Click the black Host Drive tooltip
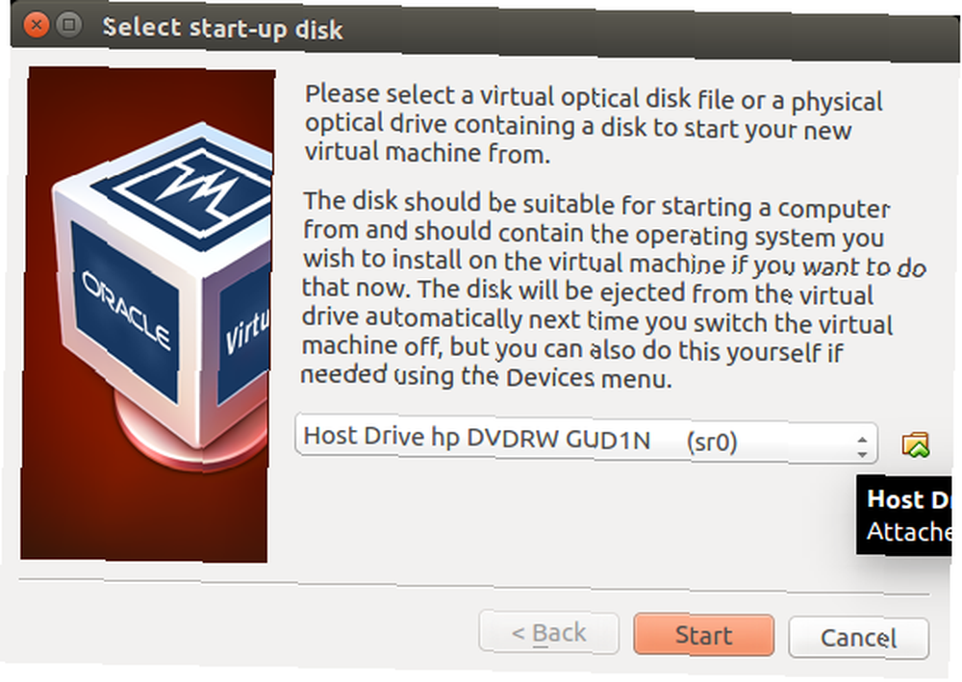 903,516
